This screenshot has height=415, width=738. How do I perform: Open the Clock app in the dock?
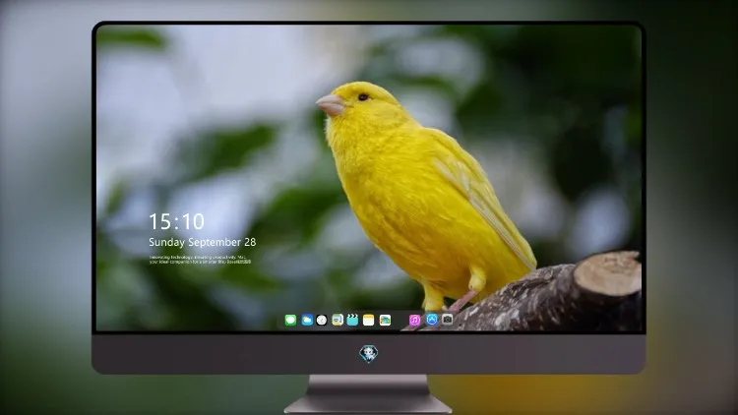[x=322, y=321]
